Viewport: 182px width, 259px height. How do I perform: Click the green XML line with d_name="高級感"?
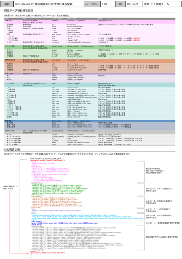57,185
